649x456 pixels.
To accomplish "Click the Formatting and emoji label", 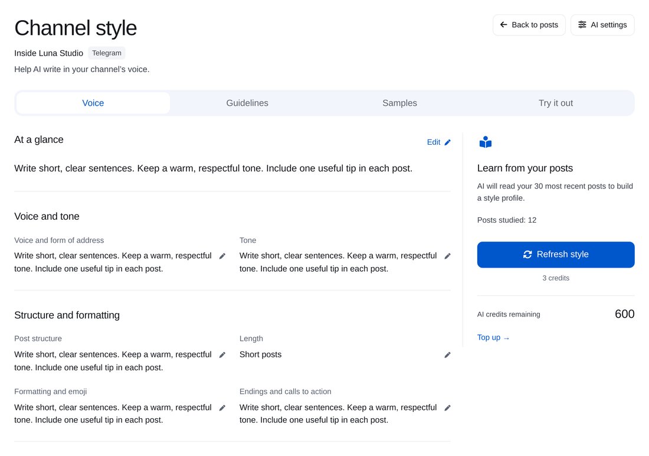I will (x=51, y=392).
